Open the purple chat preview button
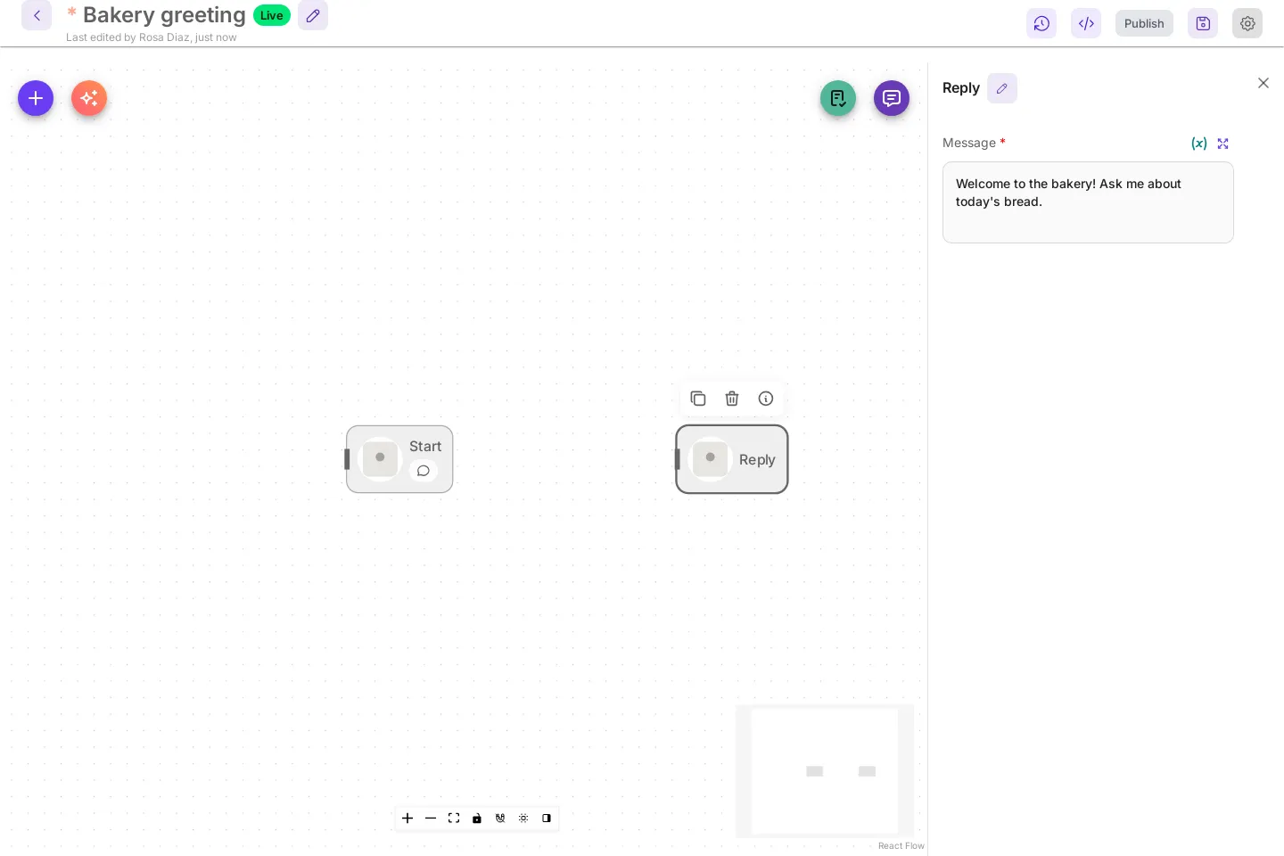Image resolution: width=1284 pixels, height=856 pixels. tap(892, 98)
